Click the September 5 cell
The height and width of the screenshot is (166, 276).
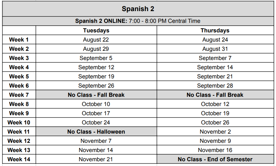click(x=96, y=58)
